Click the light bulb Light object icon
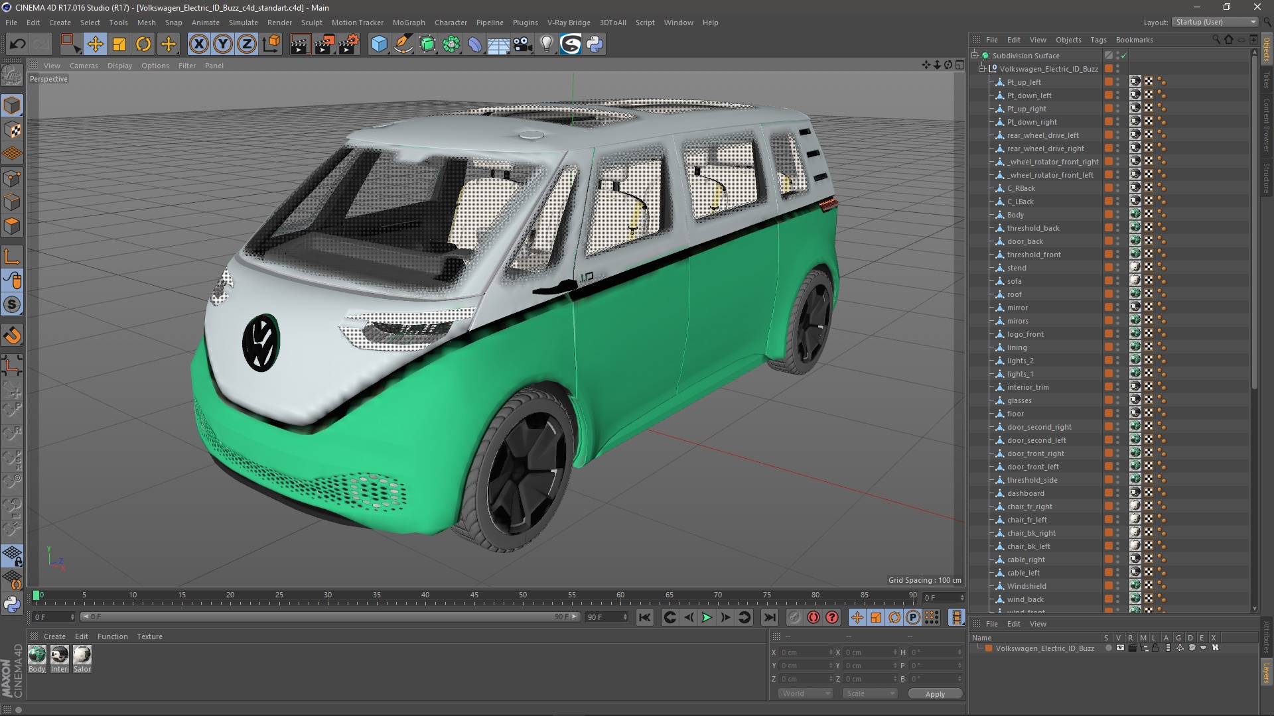Viewport: 1274px width, 716px height. pyautogui.click(x=546, y=44)
